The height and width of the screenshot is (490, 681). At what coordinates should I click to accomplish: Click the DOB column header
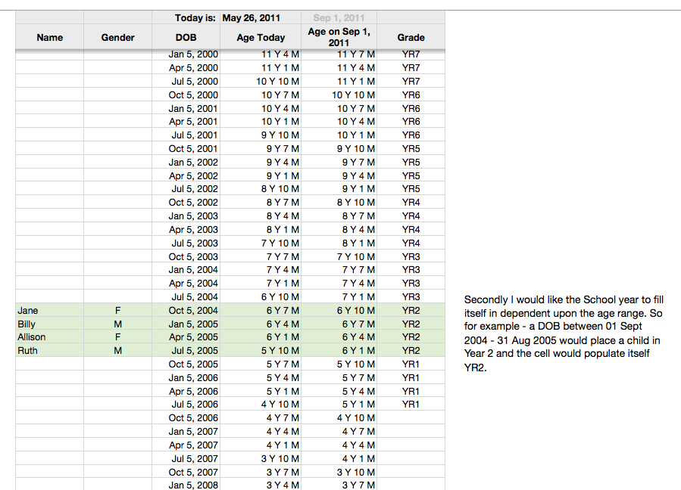[x=186, y=37]
